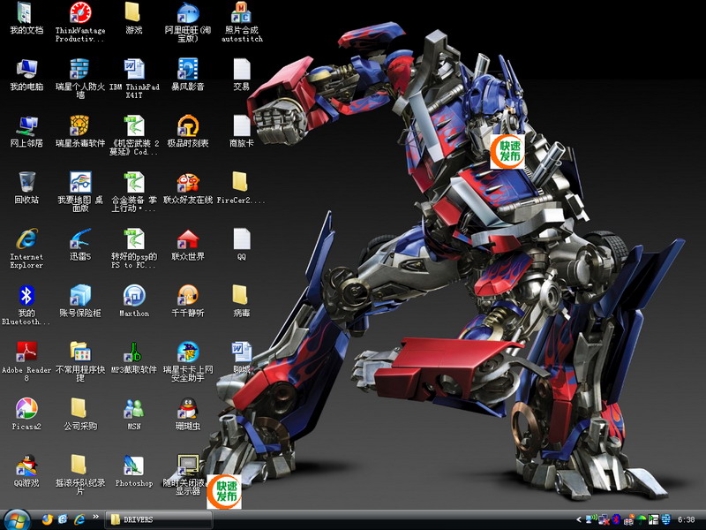
Task: Click the QQ blank file icon
Action: 242,245
